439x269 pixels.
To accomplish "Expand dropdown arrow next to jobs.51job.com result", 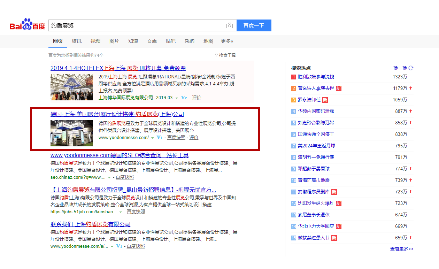I will pyautogui.click(x=121, y=212).
